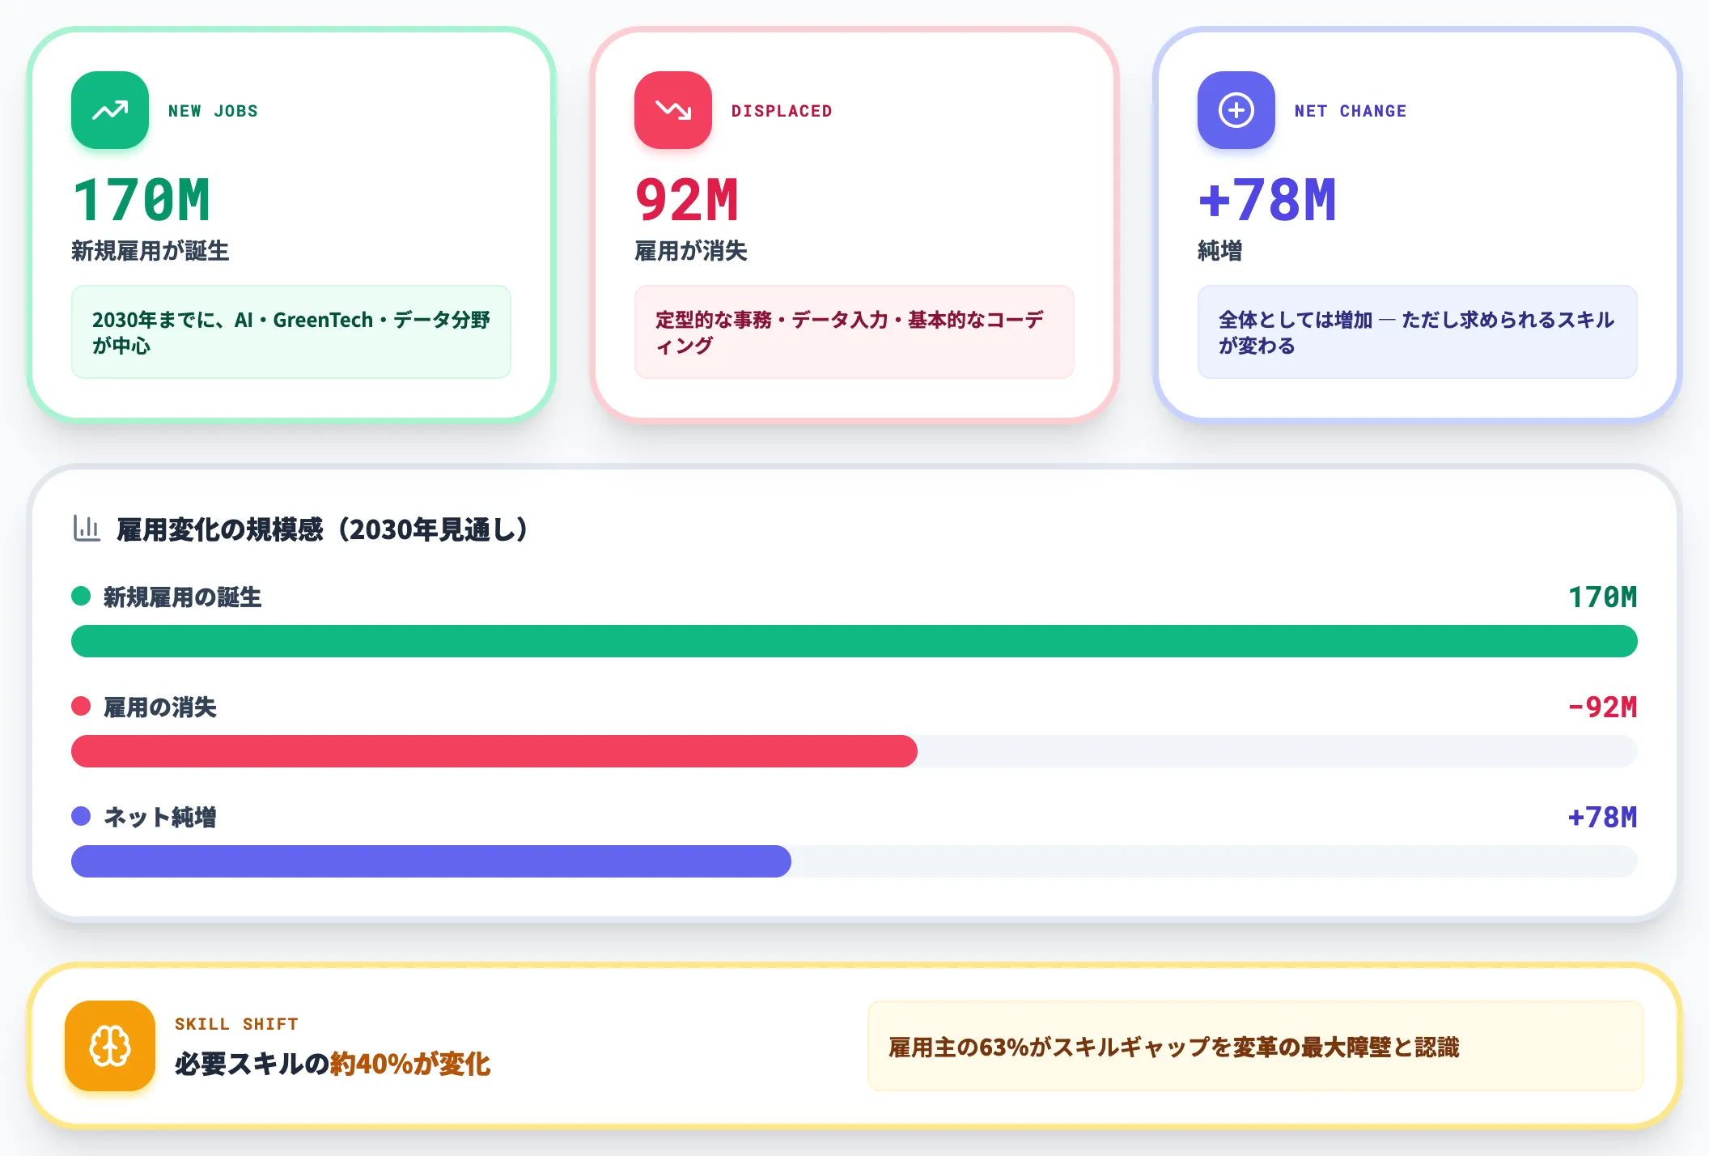Click the bar chart icon beside 雇用変化の規模感
Viewport: 1709px width, 1156px height.
(x=87, y=529)
